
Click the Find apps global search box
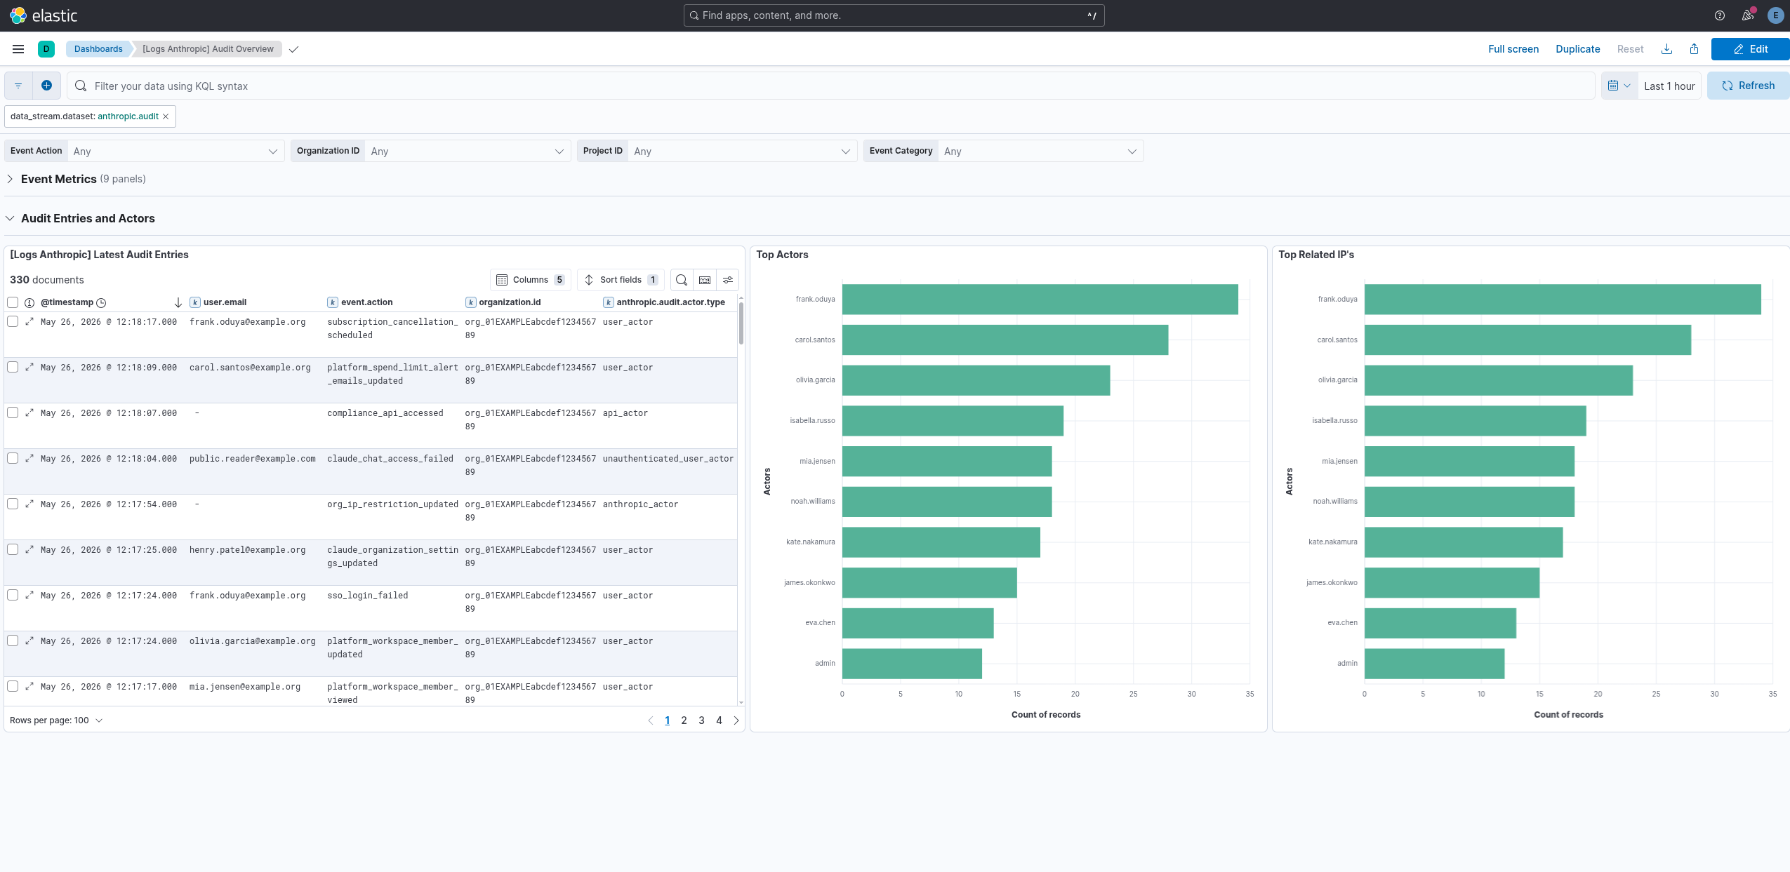[894, 15]
